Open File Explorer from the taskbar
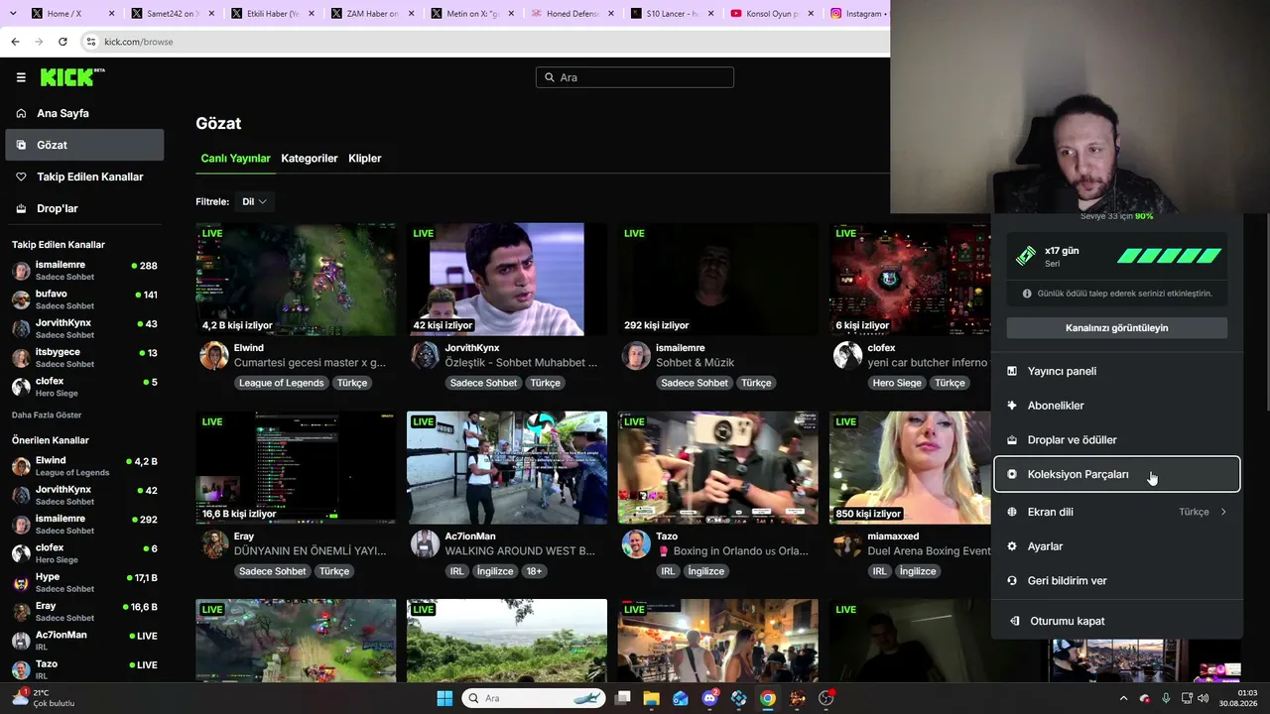This screenshot has width=1270, height=714. 652,698
